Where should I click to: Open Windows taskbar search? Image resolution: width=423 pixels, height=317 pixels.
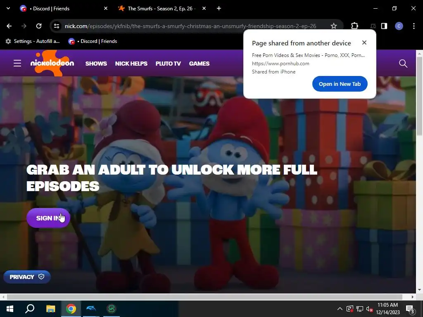[30, 309]
